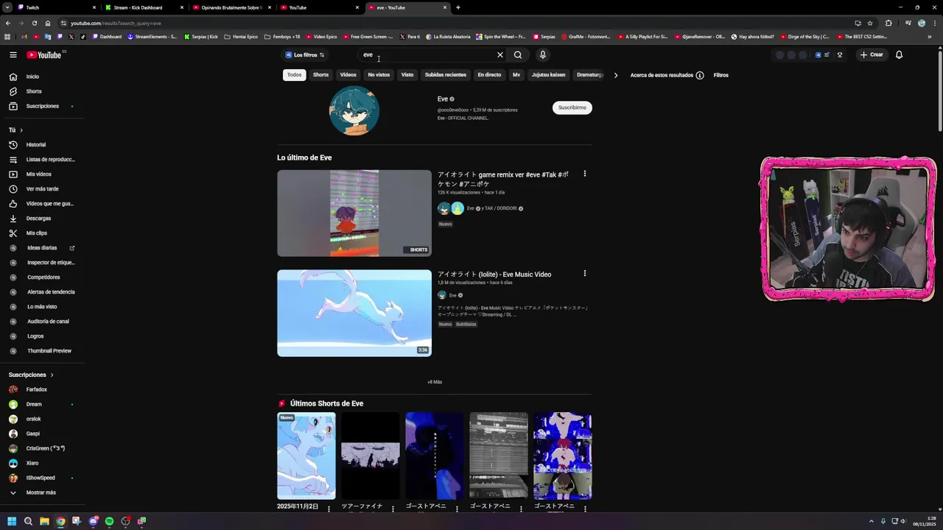
Task: Open the YouTube hamburger guide menu
Action: [x=13, y=54]
